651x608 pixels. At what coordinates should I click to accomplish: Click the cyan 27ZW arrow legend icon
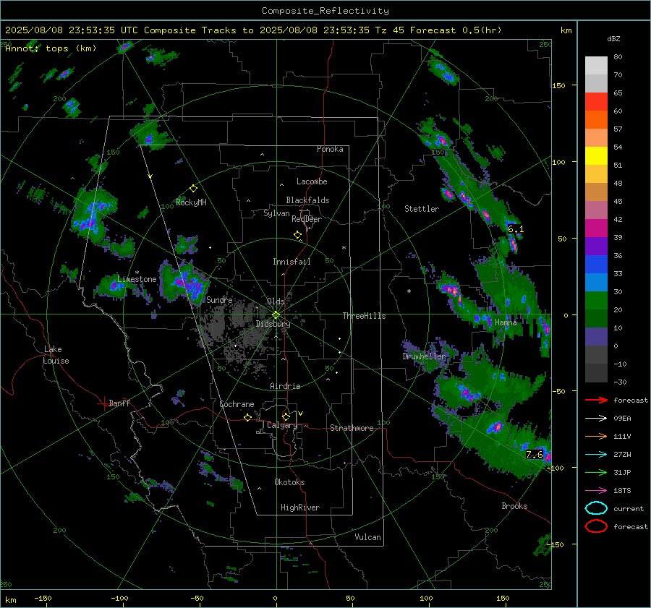pos(596,455)
